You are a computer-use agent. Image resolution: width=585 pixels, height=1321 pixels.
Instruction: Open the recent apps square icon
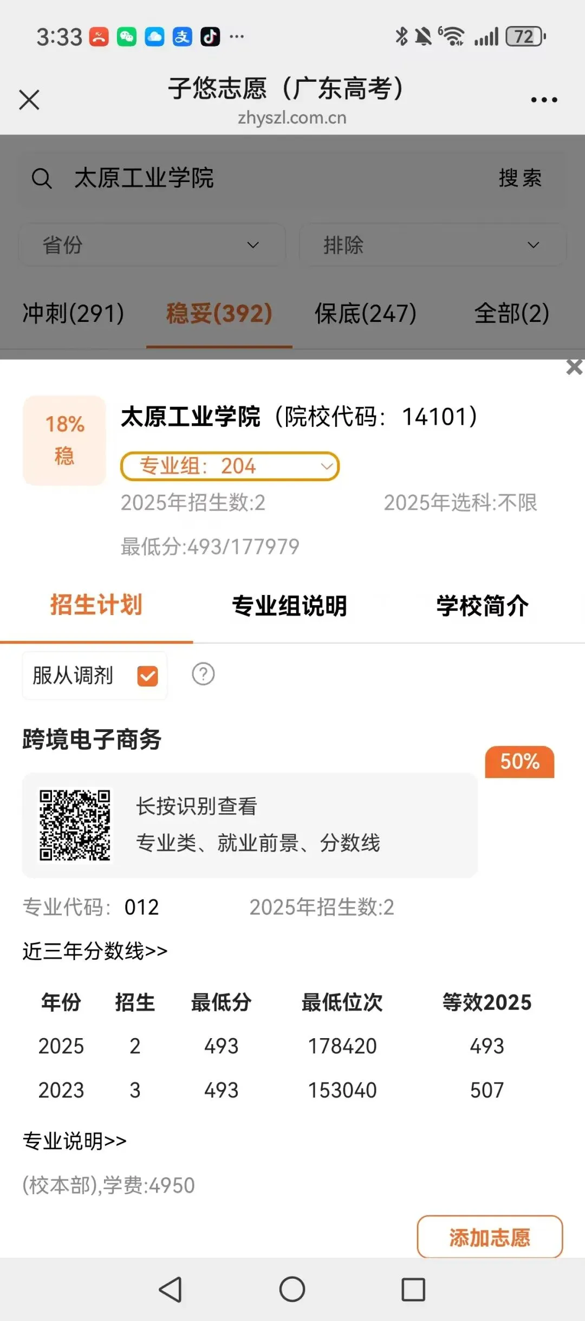click(413, 1289)
